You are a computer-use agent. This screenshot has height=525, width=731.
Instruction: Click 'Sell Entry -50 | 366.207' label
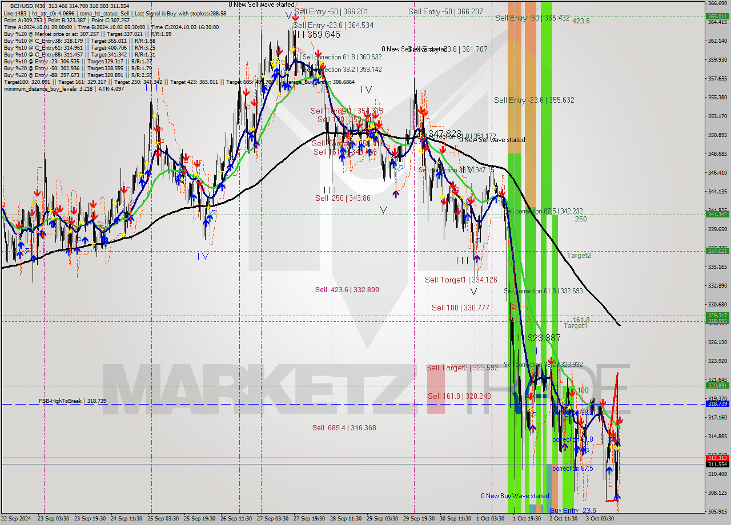pyautogui.click(x=445, y=11)
